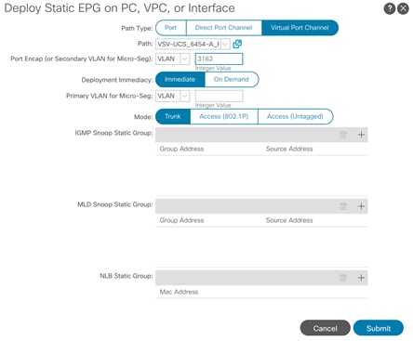Delete selected NLB Static Group entry
413x341 pixels.
(x=343, y=278)
